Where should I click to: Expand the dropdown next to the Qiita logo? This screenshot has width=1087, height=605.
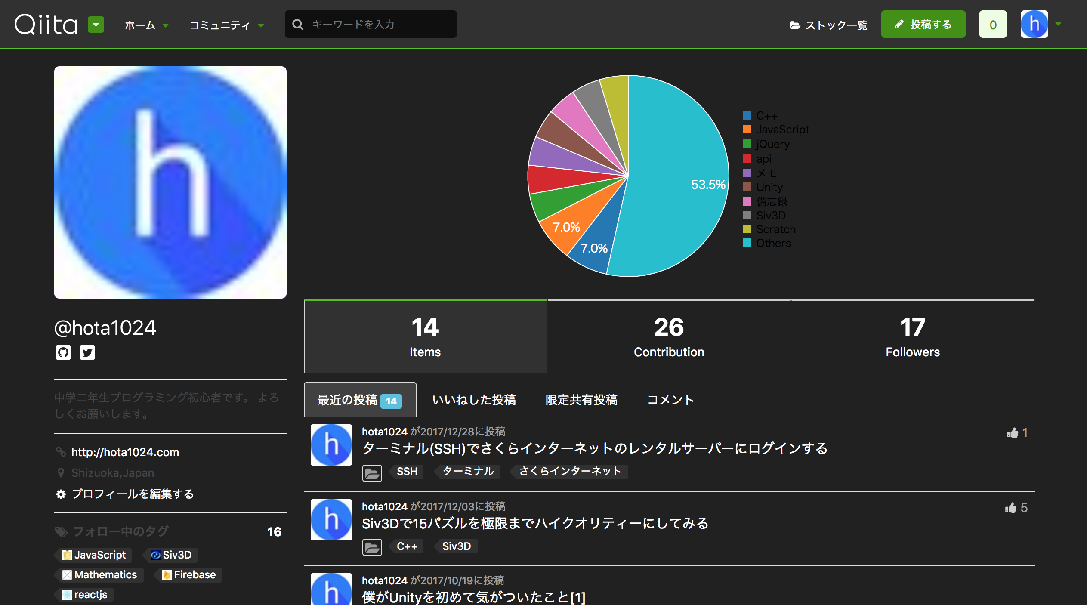click(96, 25)
